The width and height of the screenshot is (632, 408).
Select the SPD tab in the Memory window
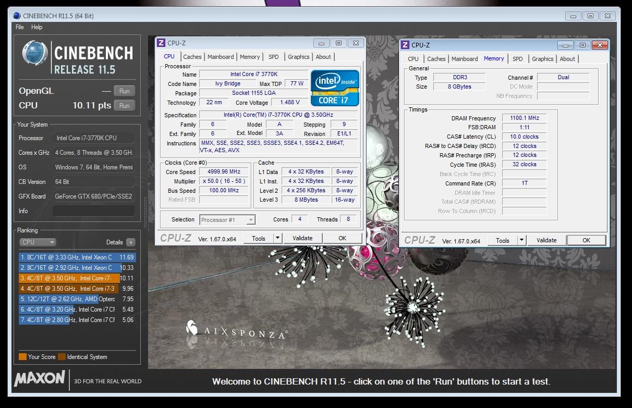[518, 59]
